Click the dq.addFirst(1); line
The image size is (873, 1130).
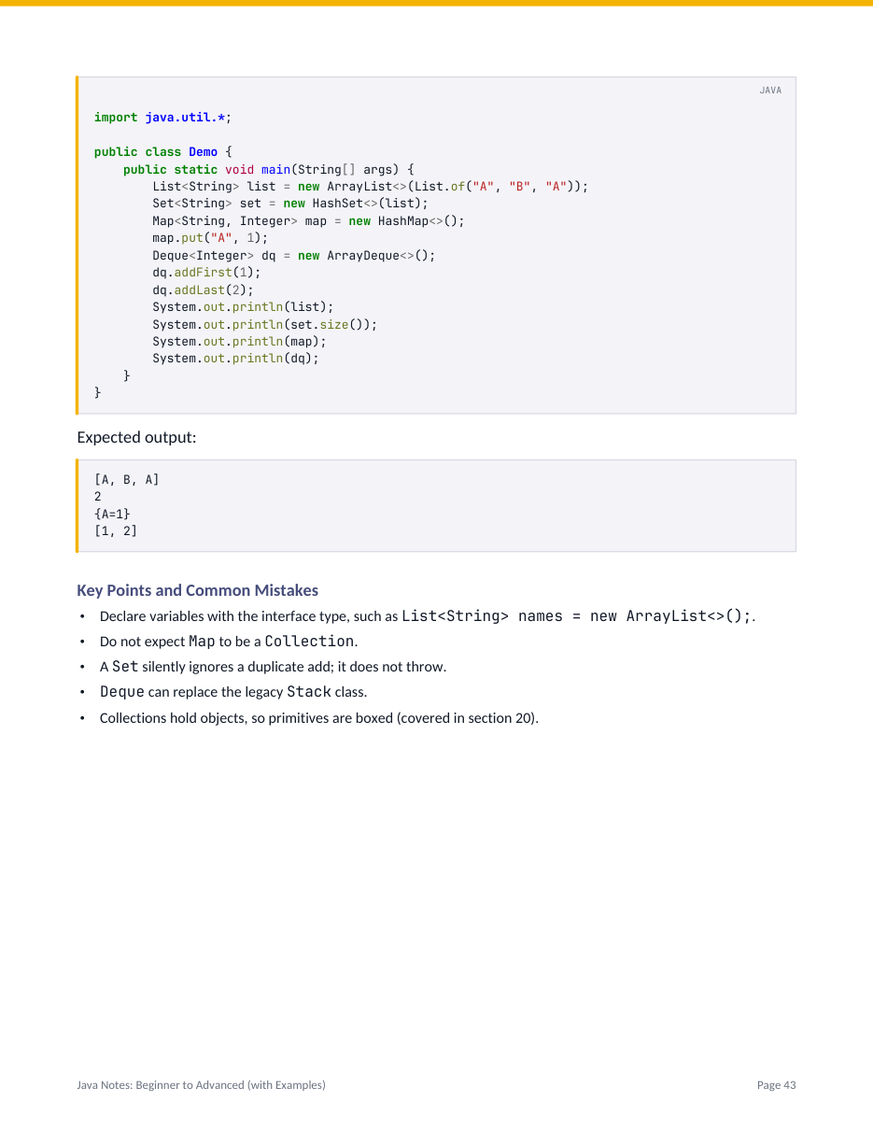[x=206, y=273]
